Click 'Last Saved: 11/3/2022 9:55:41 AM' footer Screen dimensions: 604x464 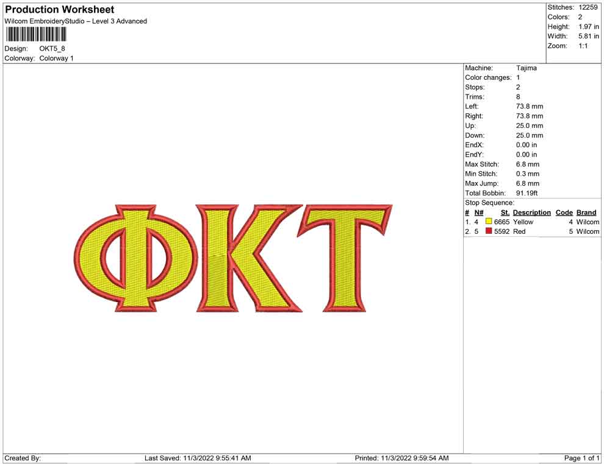198,458
